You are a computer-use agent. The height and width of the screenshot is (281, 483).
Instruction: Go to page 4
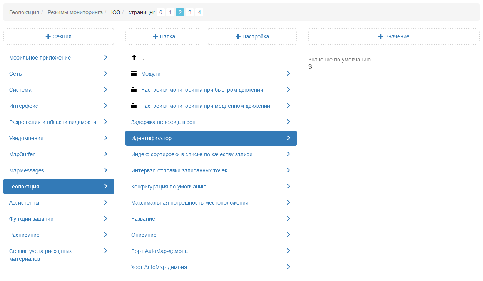(x=199, y=12)
